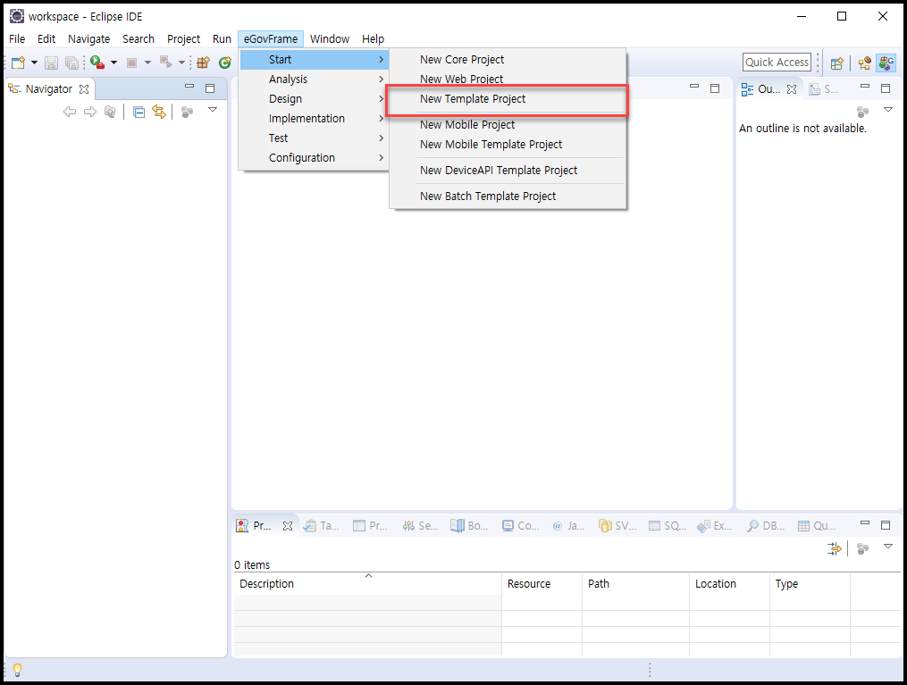Choose New Web Project

click(508, 79)
